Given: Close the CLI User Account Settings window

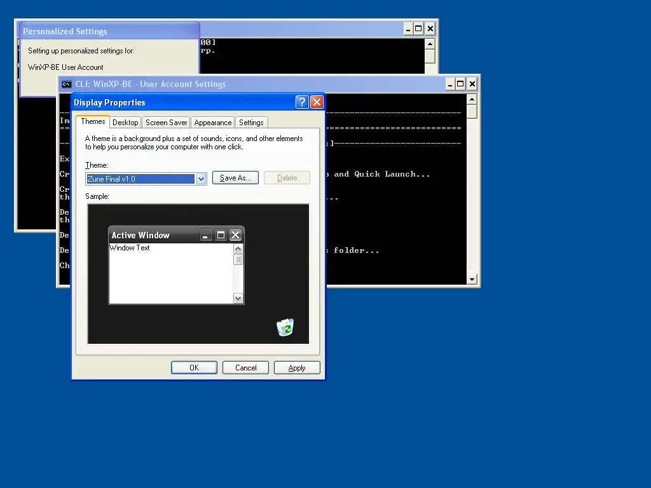Looking at the screenshot, I should [472, 85].
